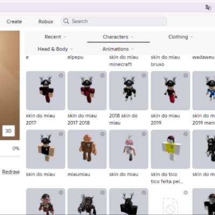Open the settings gear on the pink bunny skin card
Screen dimensions: 215x215
[x=144, y=134]
